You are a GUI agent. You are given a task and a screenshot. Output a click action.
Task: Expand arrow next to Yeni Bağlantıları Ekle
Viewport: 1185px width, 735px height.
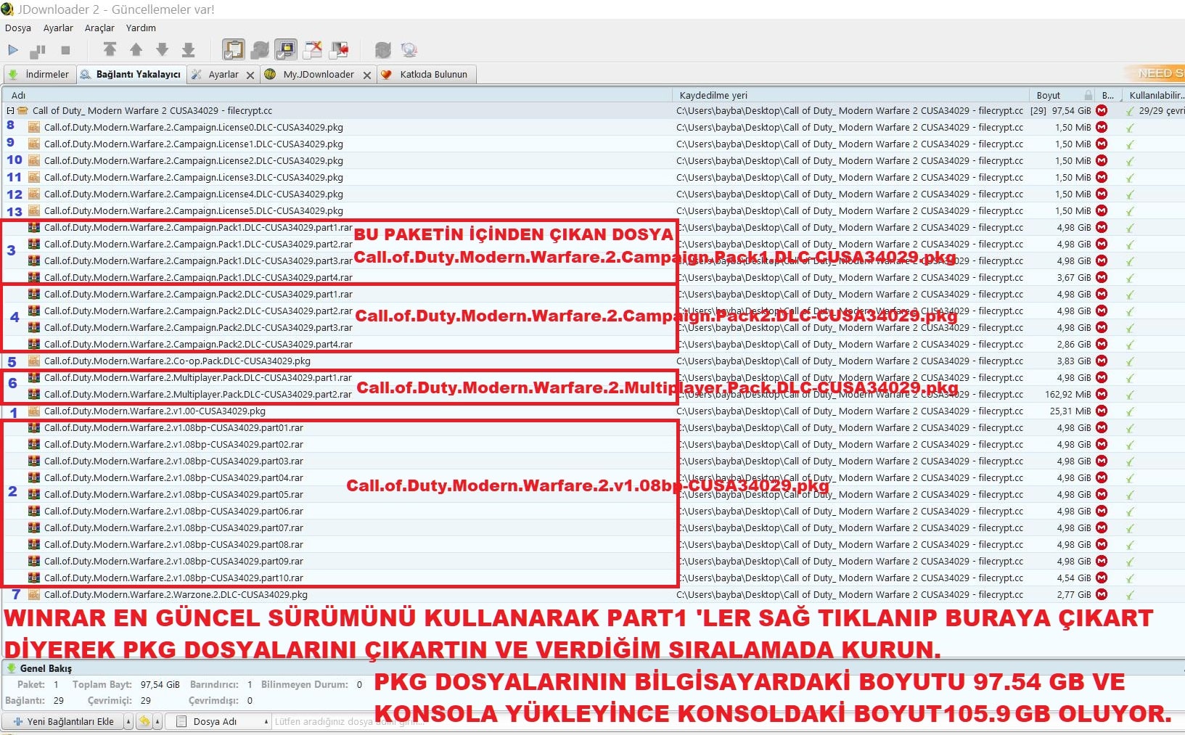[128, 721]
